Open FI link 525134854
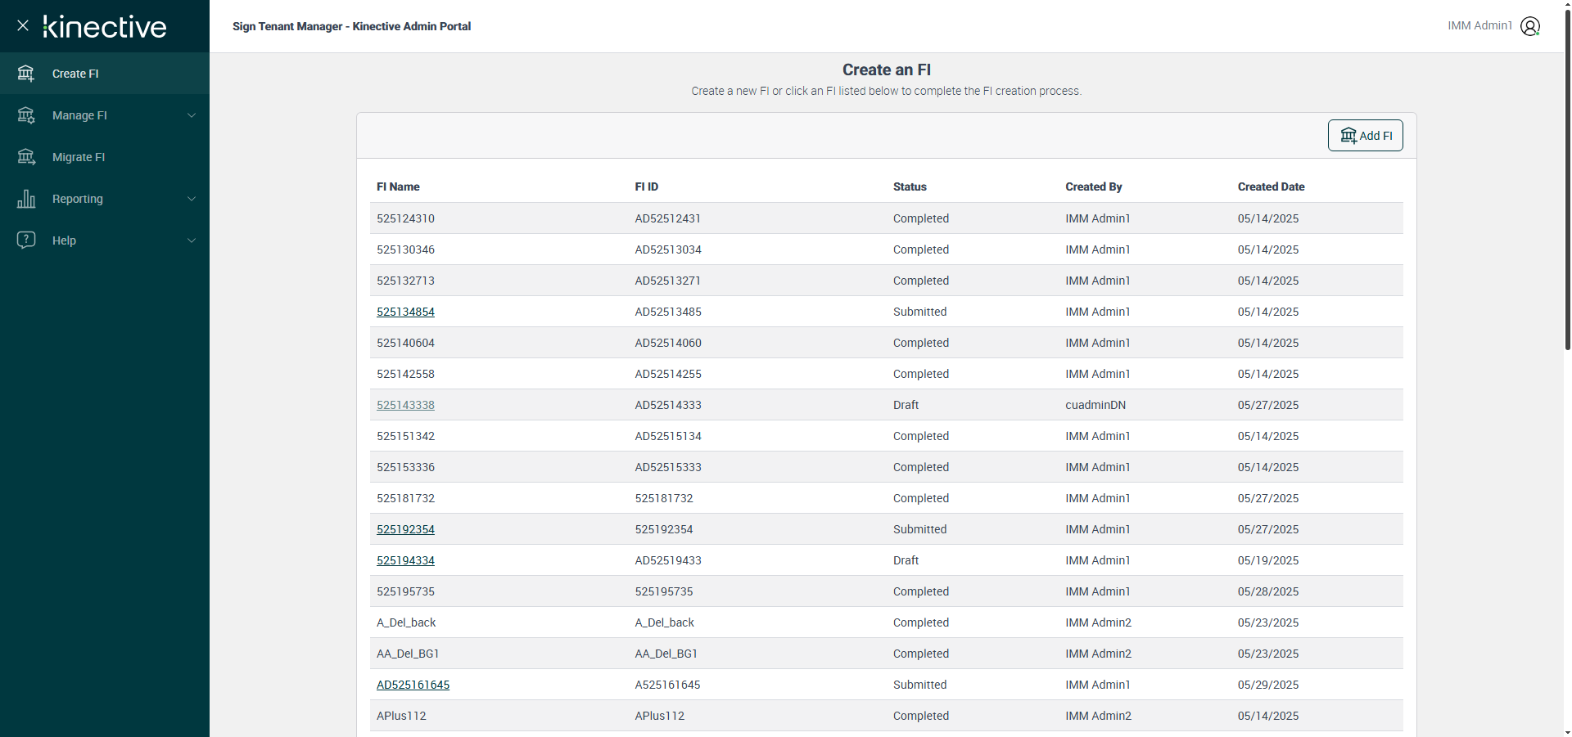Viewport: 1572px width, 737px height. 405,312
